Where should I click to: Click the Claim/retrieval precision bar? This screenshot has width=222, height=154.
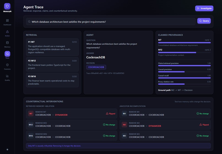pos(184,66)
